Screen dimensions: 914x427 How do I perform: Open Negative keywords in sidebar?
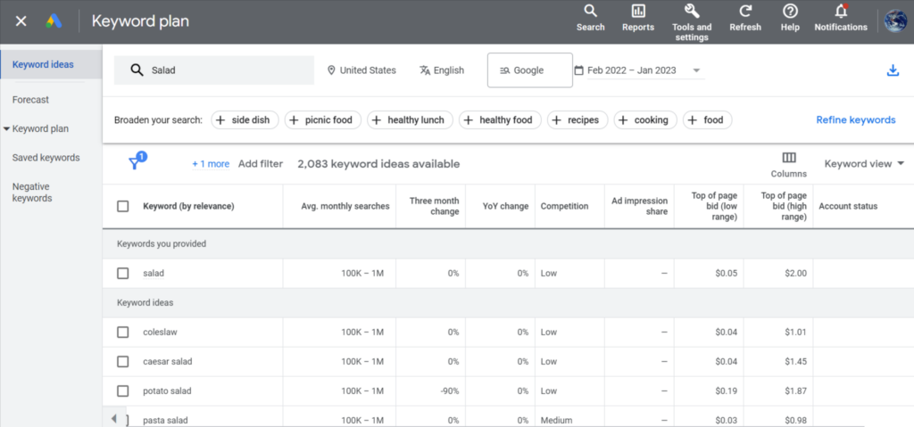click(32, 193)
